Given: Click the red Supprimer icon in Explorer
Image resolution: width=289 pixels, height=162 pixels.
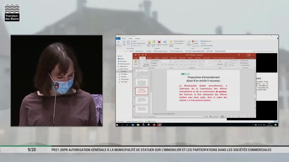Looking at the screenshot, I should (x=159, y=43).
